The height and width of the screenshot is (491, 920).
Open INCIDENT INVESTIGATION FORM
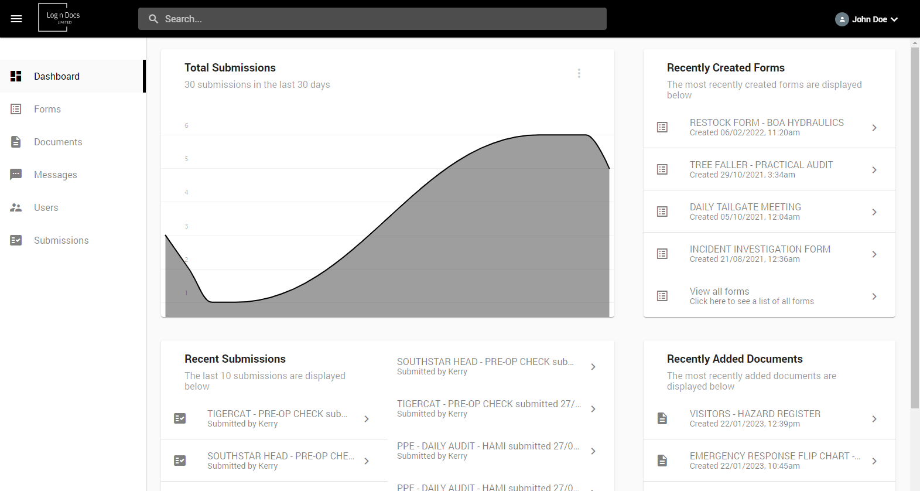(x=769, y=254)
